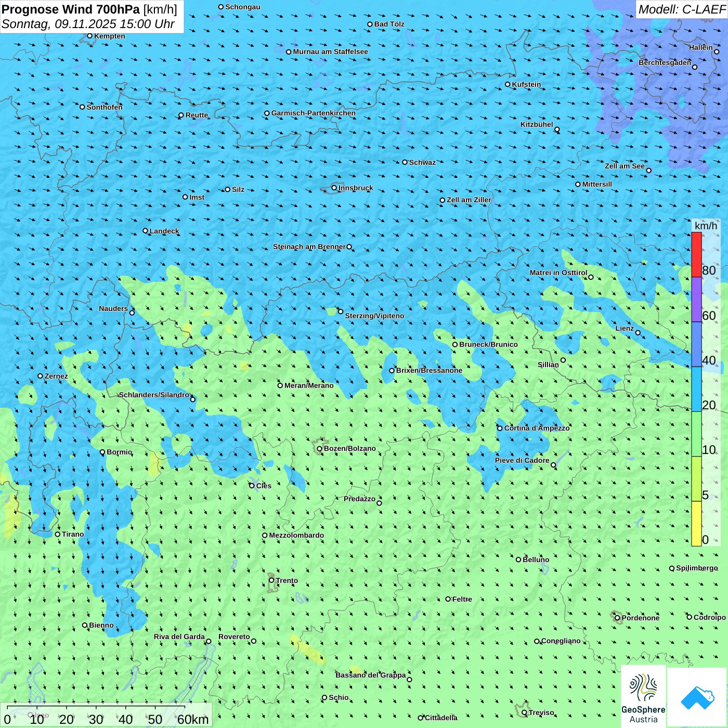Viewport: 728px width, 728px height.
Task: Click the Belluno city marker
Action: (x=518, y=560)
